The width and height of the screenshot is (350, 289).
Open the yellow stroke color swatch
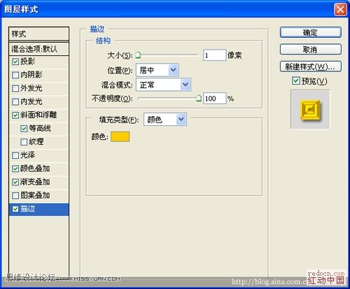click(120, 136)
